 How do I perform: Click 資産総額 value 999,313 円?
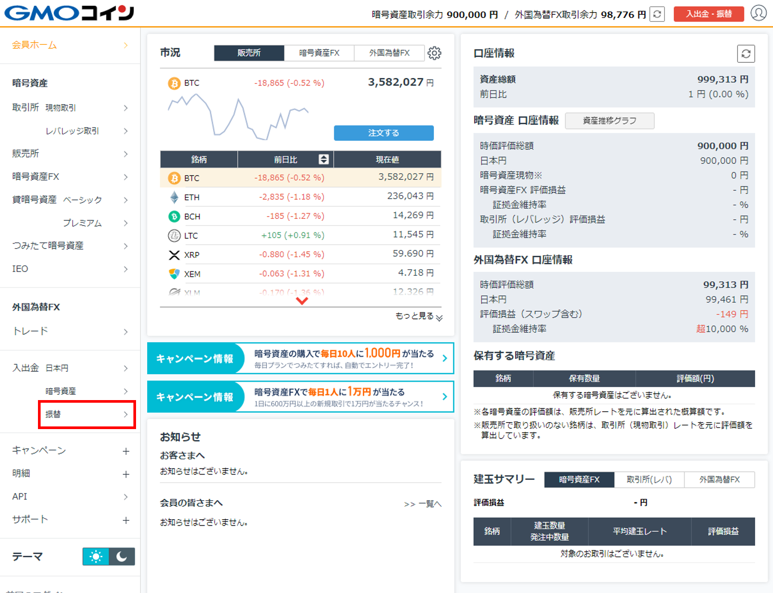723,80
